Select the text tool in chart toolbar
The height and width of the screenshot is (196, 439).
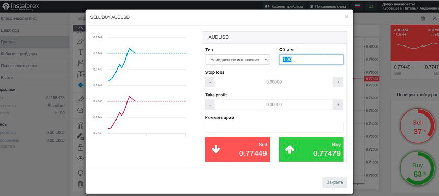pyautogui.click(x=80, y=52)
